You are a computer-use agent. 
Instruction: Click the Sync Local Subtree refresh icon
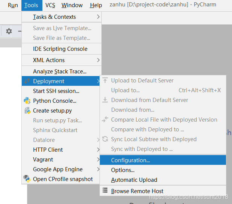(105, 139)
